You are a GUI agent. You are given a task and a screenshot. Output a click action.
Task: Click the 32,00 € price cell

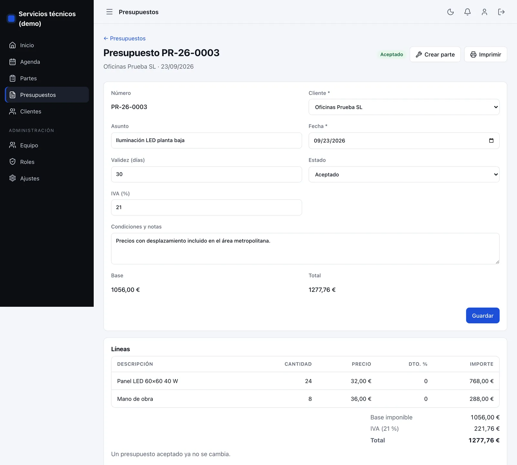pyautogui.click(x=361, y=381)
